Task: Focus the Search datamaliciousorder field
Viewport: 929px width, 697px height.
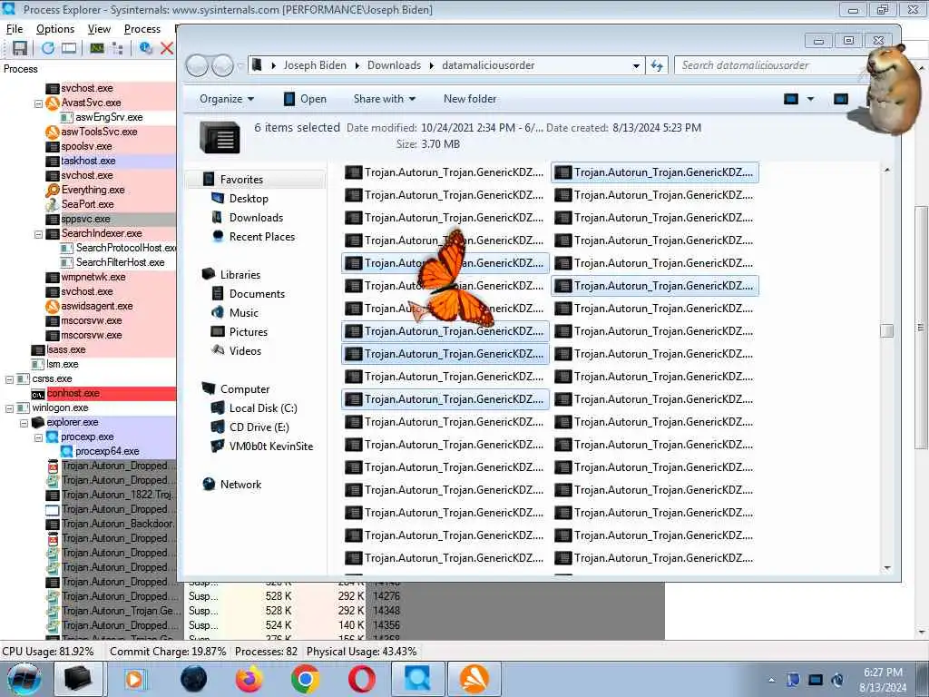Action: pos(770,65)
